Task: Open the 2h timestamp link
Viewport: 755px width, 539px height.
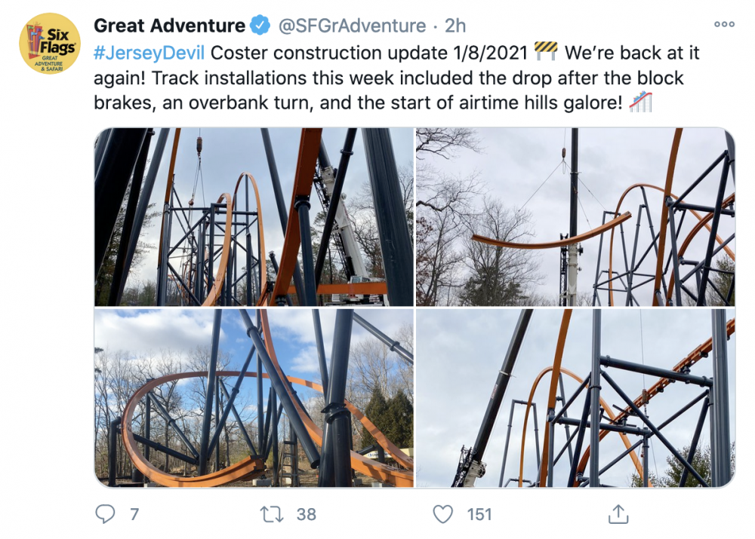Action: [455, 26]
